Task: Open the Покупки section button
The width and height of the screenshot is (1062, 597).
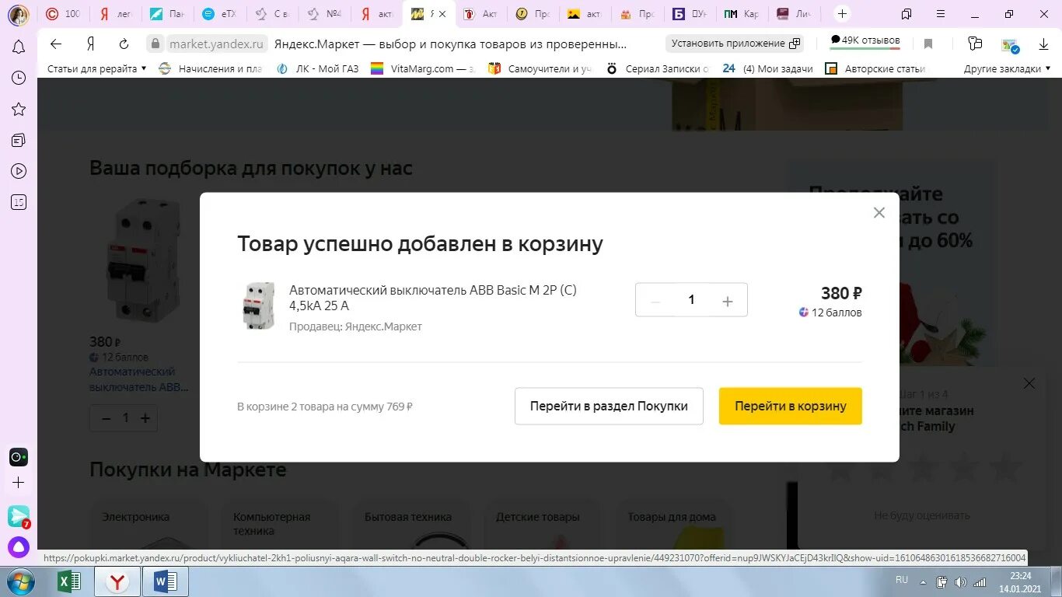Action: [x=609, y=406]
